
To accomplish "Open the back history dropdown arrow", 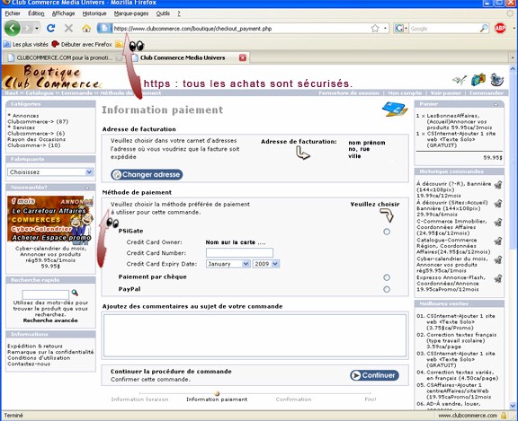I will [37, 29].
